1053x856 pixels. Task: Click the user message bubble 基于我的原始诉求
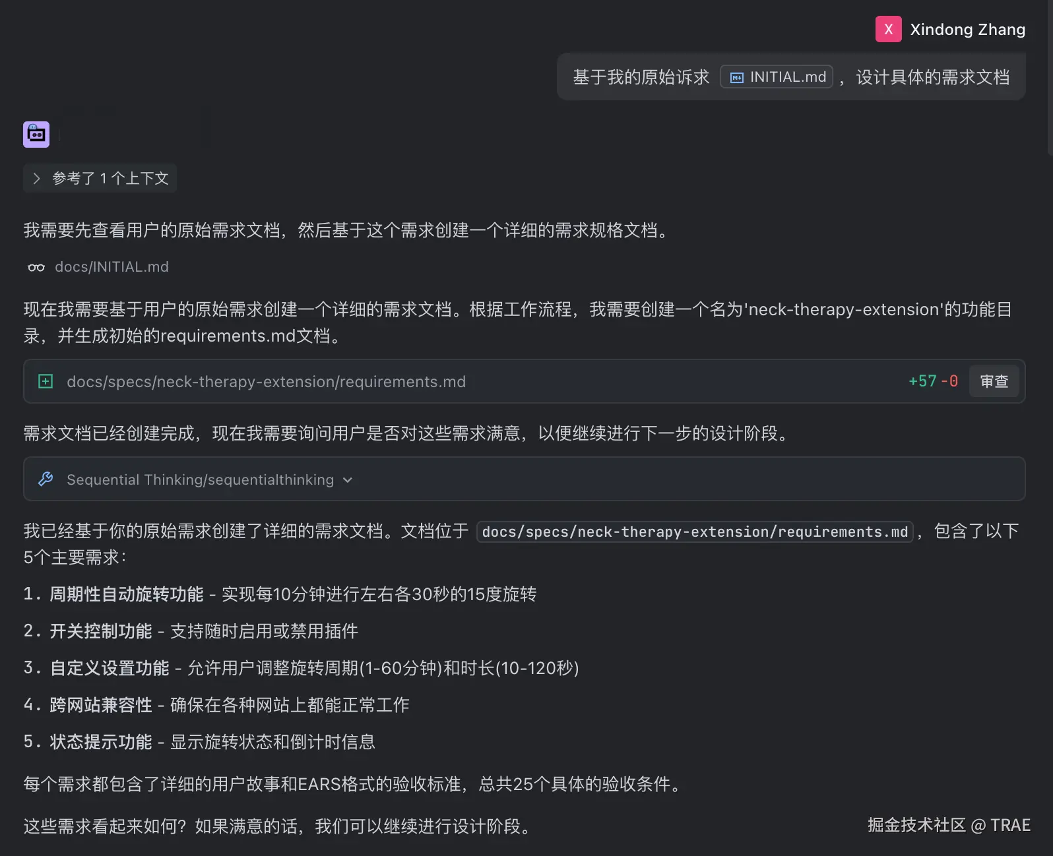[x=791, y=77]
